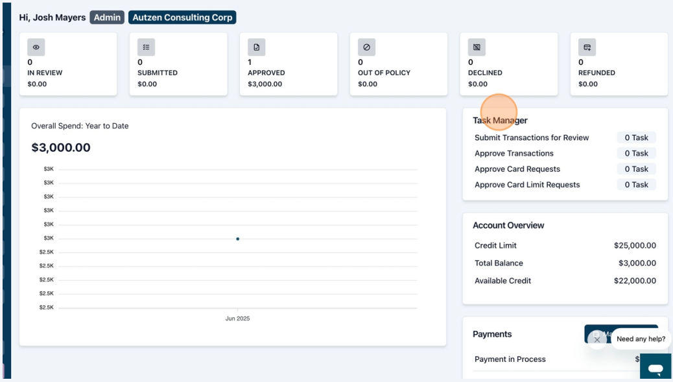Open the chat widget icon
Screen dimensions: 673x382
[x=655, y=366]
